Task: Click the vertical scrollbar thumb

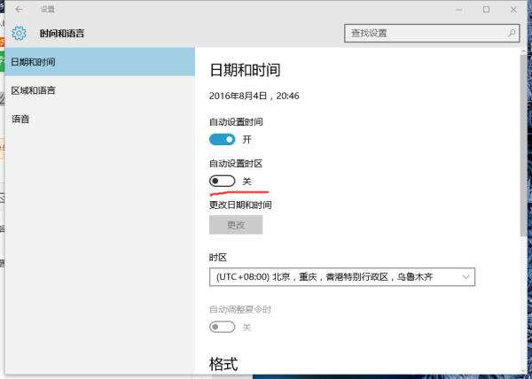Action: click(x=521, y=142)
